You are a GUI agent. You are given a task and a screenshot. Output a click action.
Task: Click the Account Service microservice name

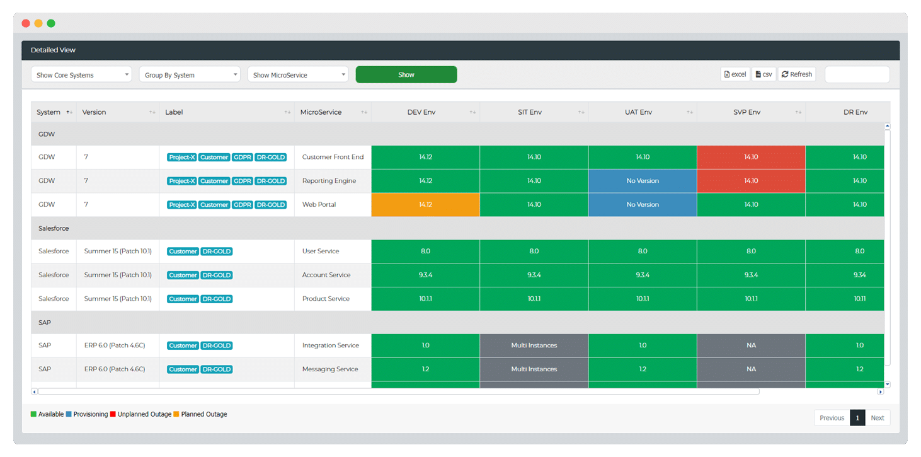pyautogui.click(x=326, y=275)
